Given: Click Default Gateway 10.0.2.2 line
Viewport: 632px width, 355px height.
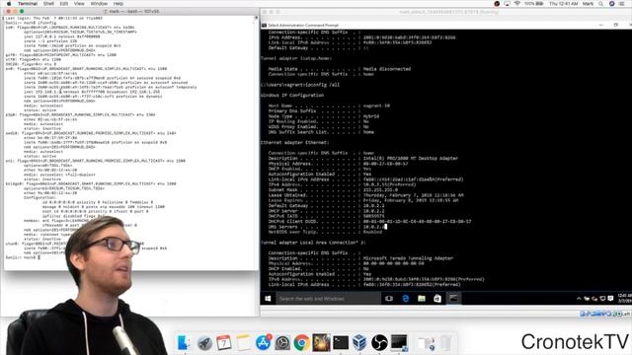Looking at the screenshot, I should (x=327, y=206).
